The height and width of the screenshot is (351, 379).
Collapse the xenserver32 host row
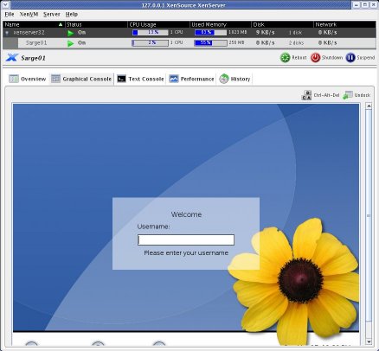pyautogui.click(x=7, y=33)
